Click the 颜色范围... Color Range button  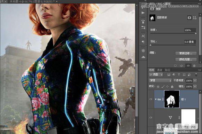tap(186, 60)
